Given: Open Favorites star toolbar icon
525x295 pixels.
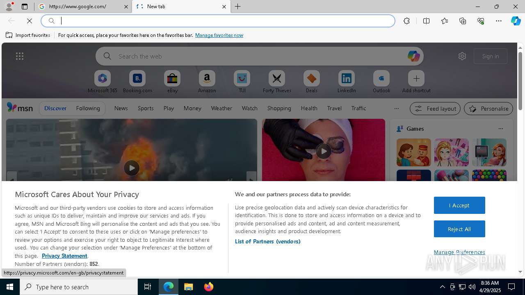Looking at the screenshot, I should (445, 21).
